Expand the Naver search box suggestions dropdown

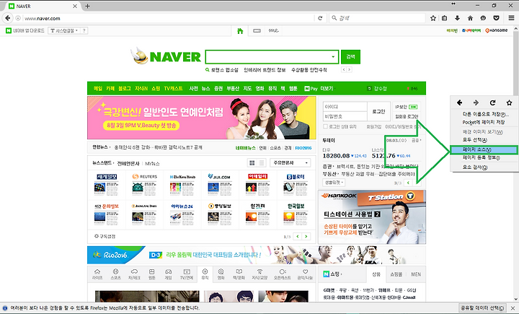[333, 57]
